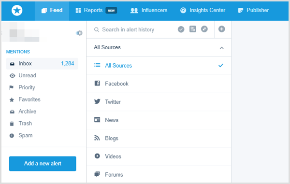Screen dimensions: 290x184
Task: Select the All Sources option in list
Action: (x=159, y=66)
